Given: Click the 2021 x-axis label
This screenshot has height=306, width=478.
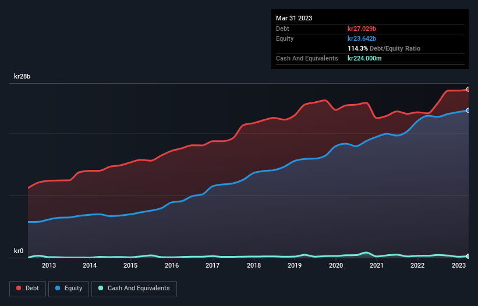Looking at the screenshot, I should [x=377, y=265].
